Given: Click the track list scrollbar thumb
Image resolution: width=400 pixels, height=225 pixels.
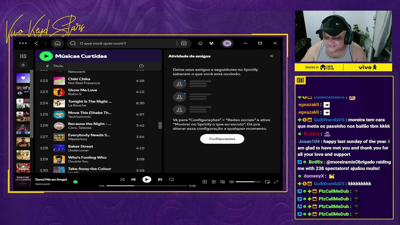Looking at the screenshot, I should 160,125.
